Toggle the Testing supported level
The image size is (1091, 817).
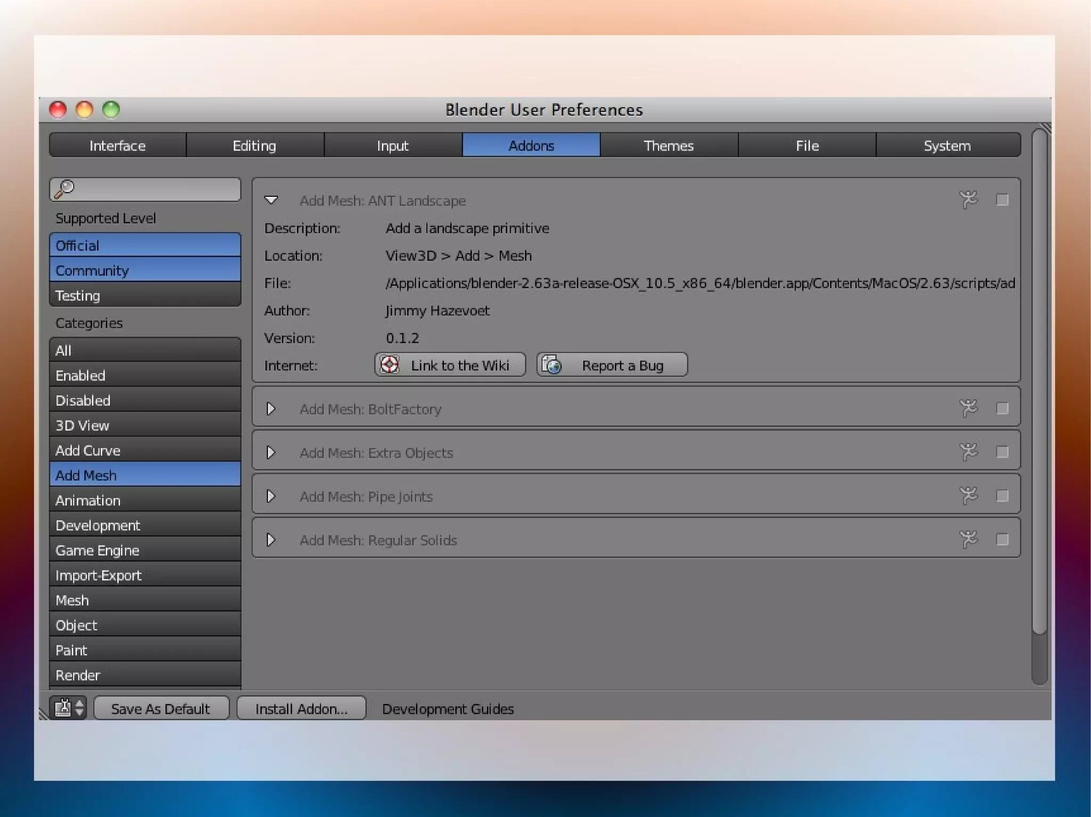[145, 295]
